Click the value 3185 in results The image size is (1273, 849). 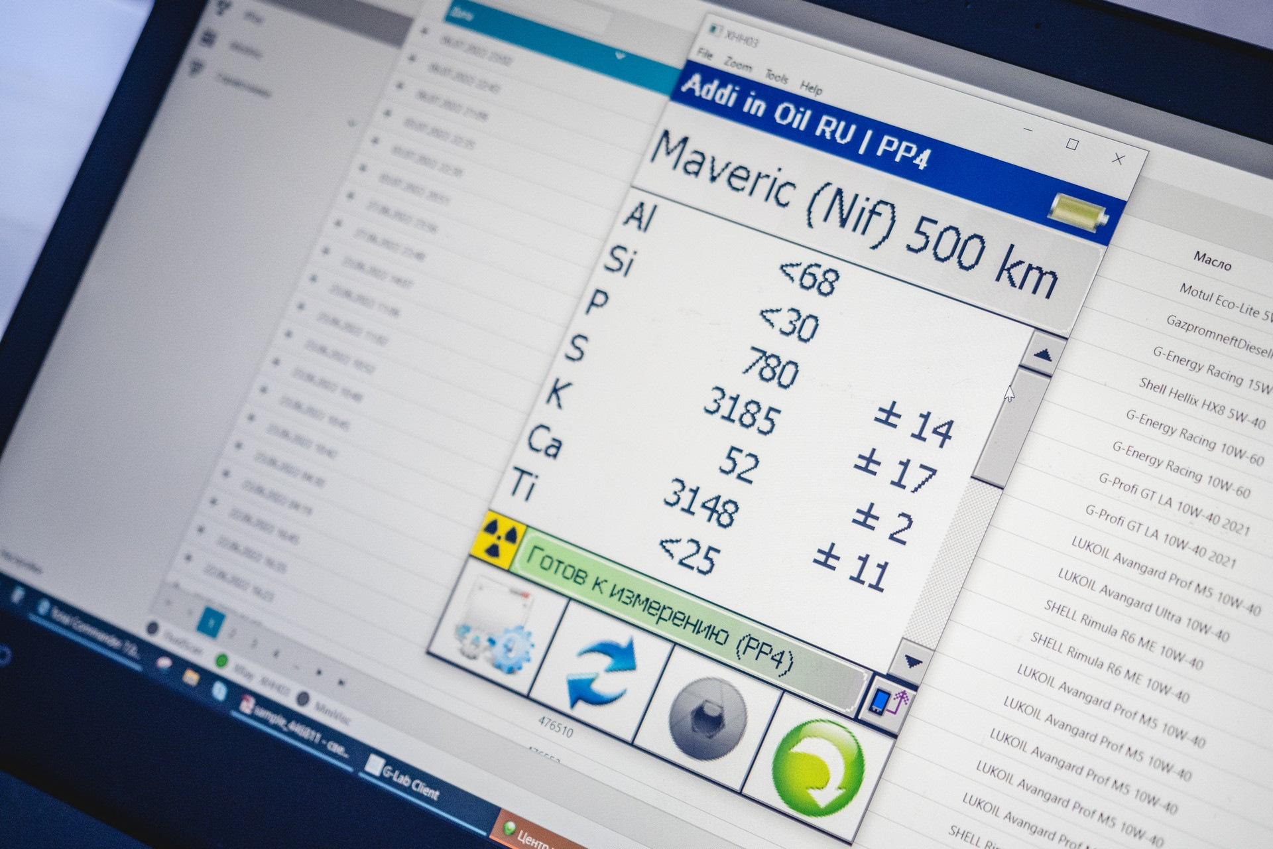(741, 411)
